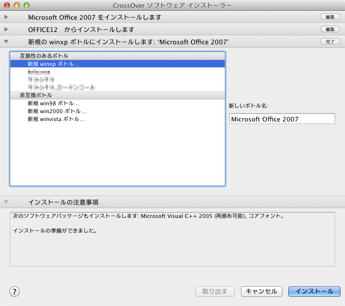Collapse the 'インストールの注意事項' section
Screen dimensions: 345x306
point(6,202)
